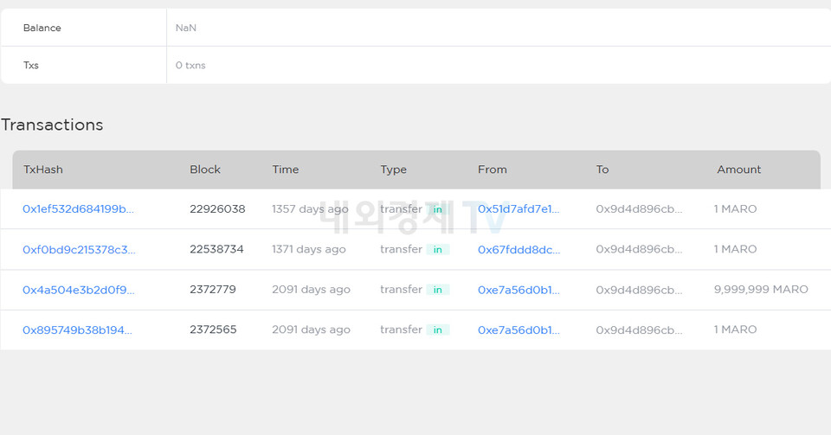This screenshot has width=831, height=435.
Task: Click the Block column header
Action: pos(205,170)
